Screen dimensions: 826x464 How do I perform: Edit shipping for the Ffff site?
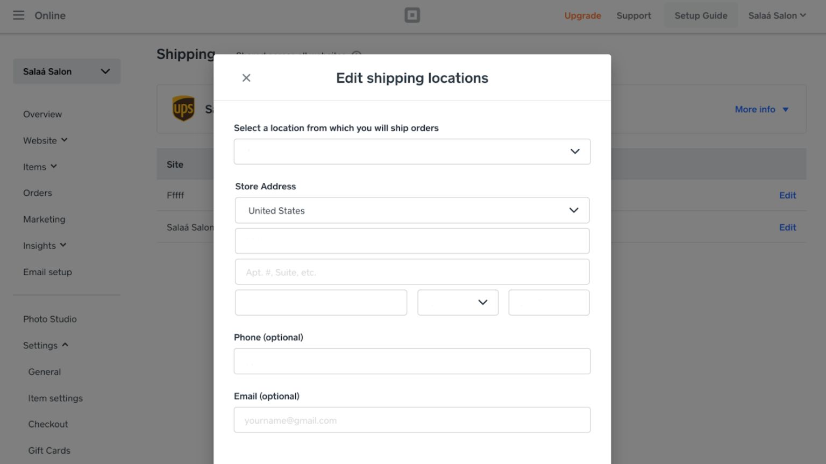point(787,195)
